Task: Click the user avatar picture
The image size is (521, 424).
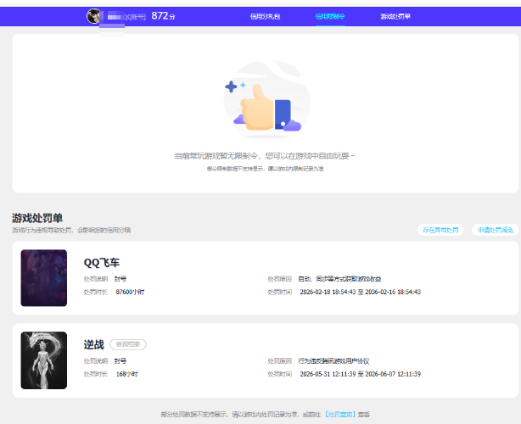Action: click(x=93, y=16)
